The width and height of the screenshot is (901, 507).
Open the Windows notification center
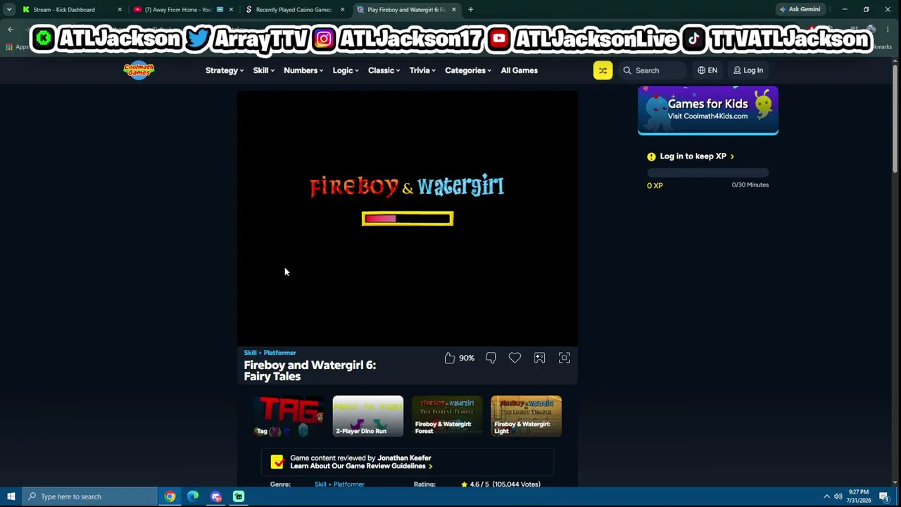(x=884, y=496)
